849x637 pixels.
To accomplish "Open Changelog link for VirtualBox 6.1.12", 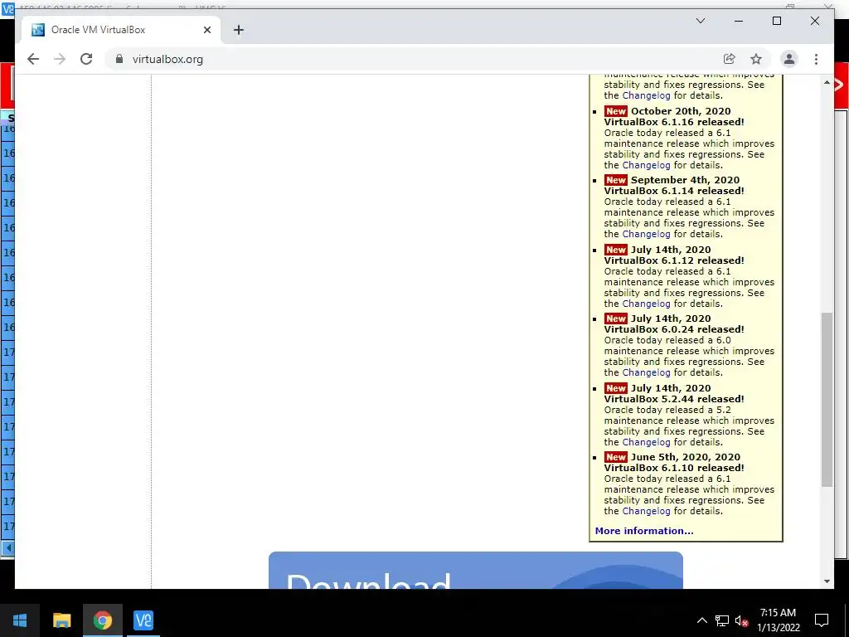I will click(646, 304).
